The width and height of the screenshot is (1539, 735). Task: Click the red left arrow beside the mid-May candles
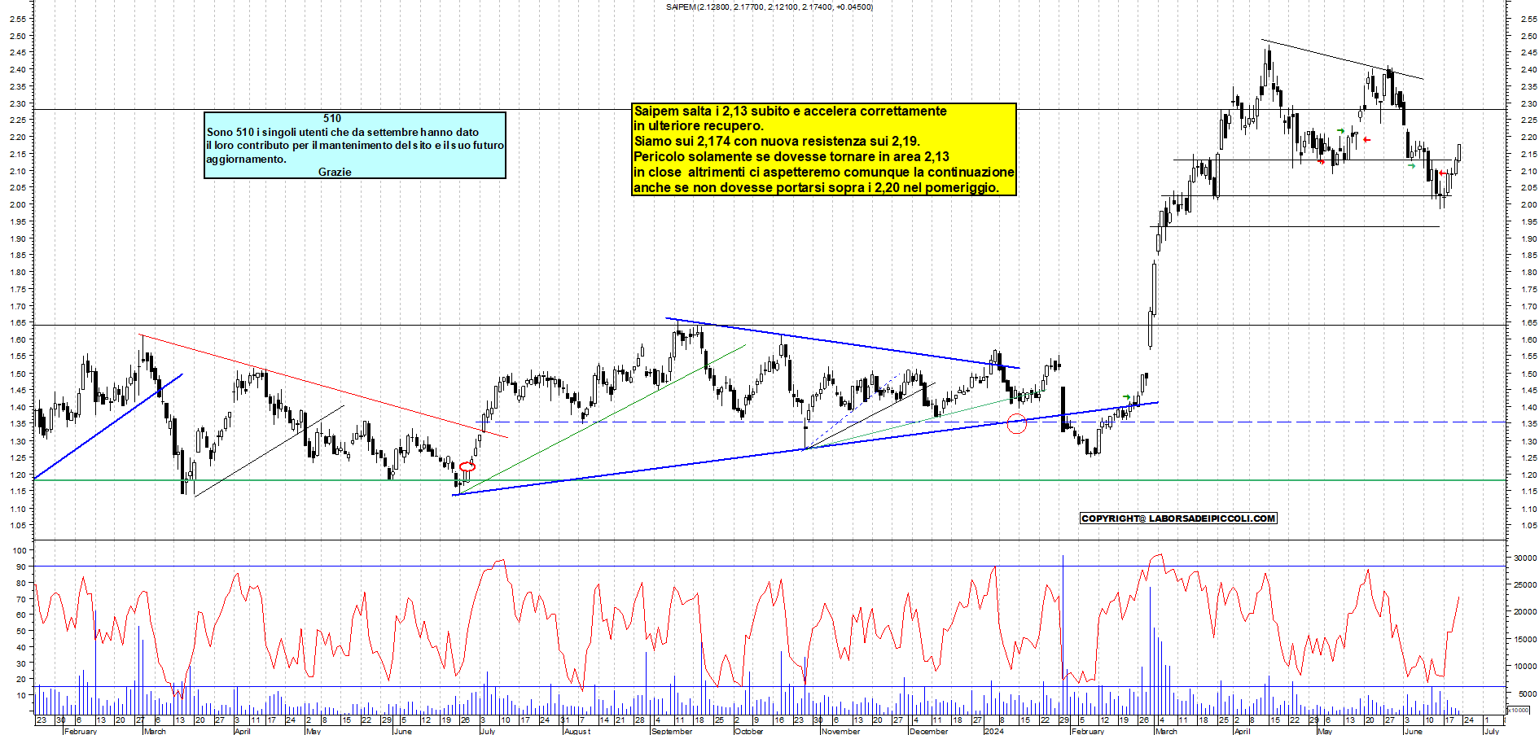point(1367,140)
